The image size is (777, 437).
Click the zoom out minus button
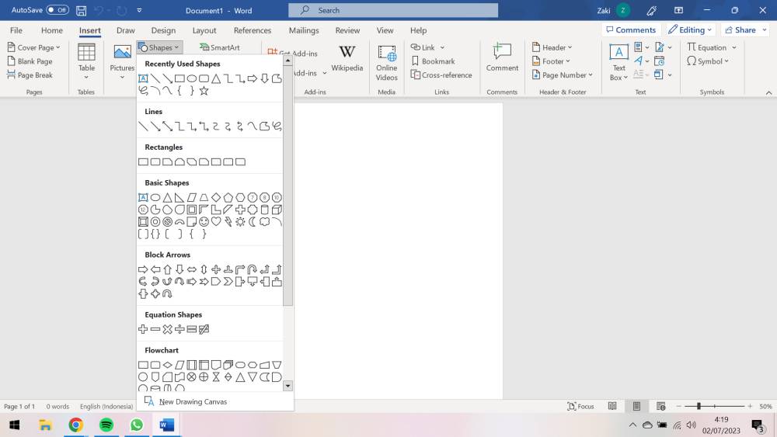coord(679,406)
